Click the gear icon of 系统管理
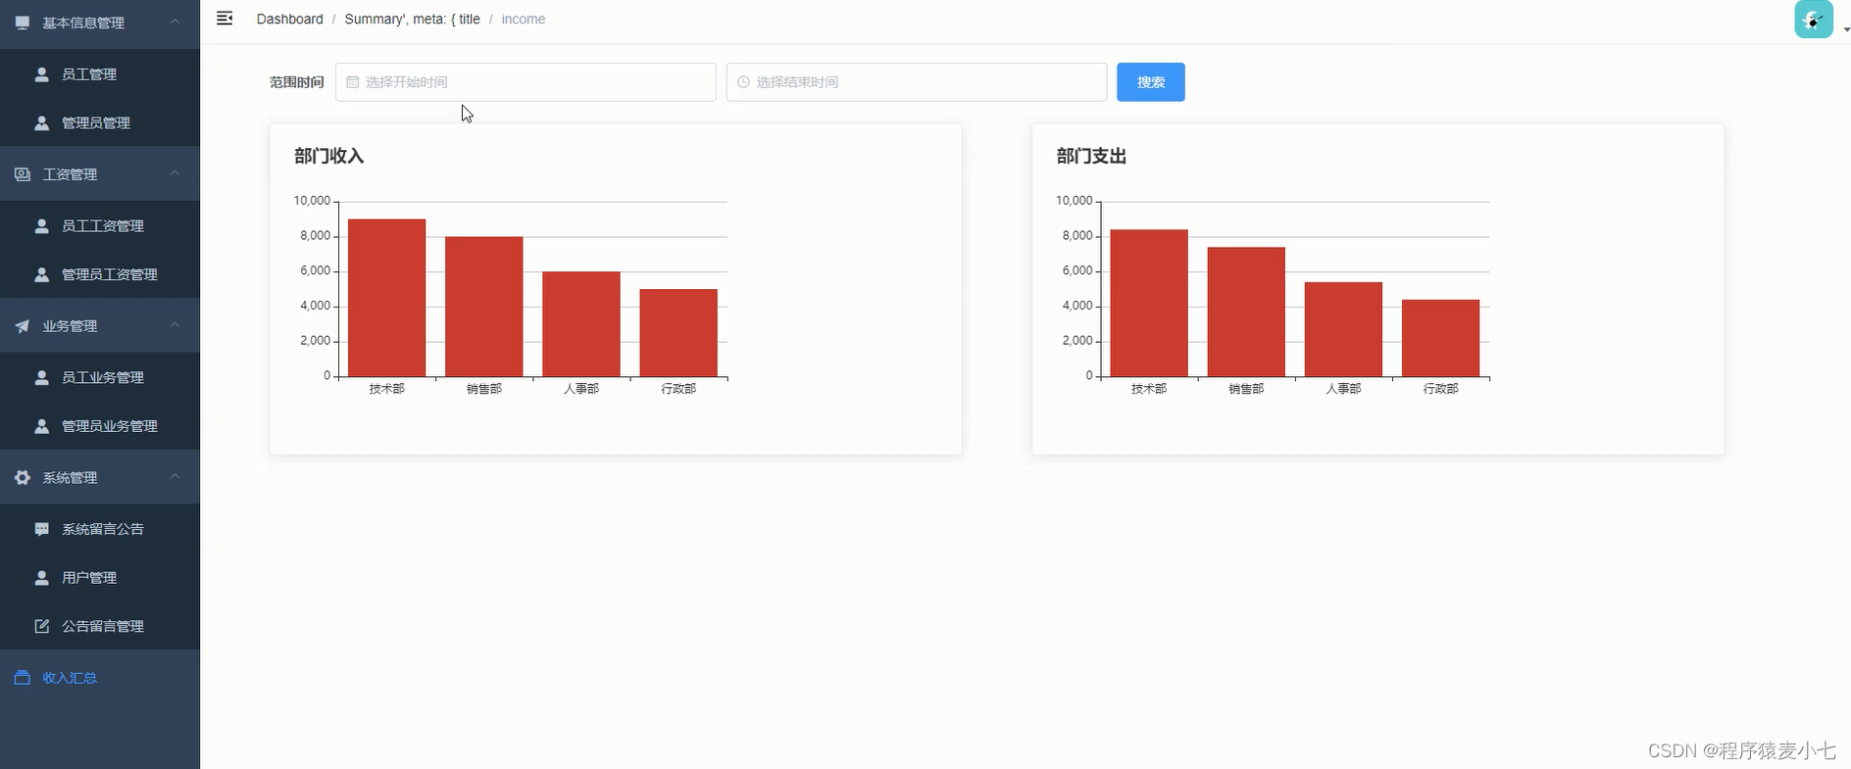The image size is (1851, 769). (x=23, y=477)
